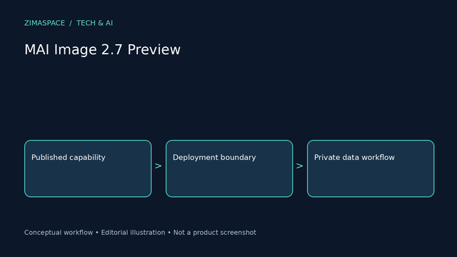
Task: Click the Editorial illustration footer text
Action: point(133,233)
